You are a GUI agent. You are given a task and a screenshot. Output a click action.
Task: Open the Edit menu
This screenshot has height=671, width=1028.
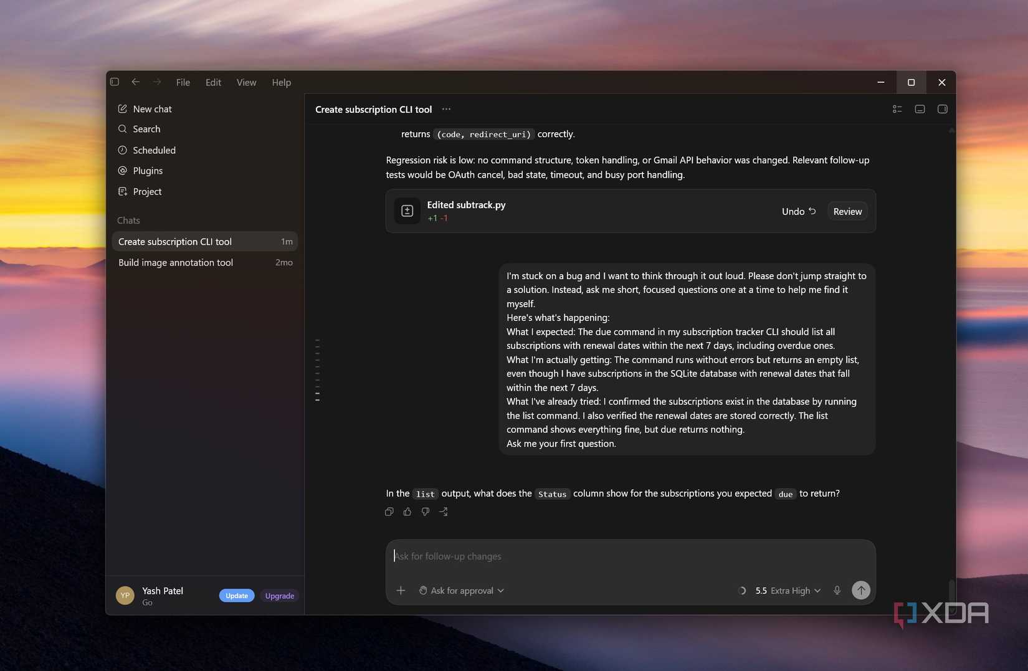tap(213, 82)
